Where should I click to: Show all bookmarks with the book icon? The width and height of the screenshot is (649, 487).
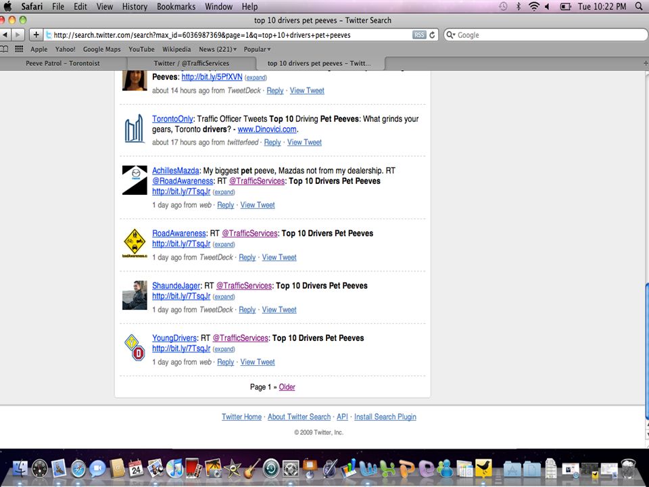click(4, 49)
